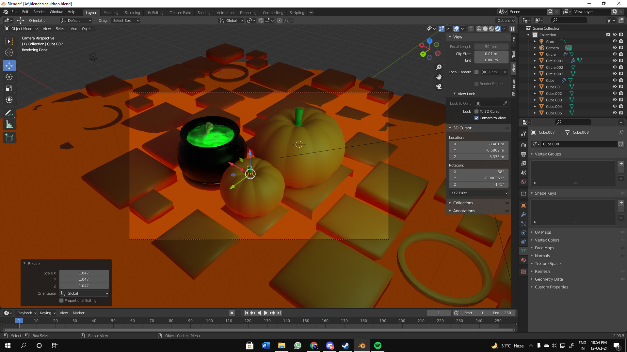The width and height of the screenshot is (627, 352).
Task: Play animation forward in timeline
Action: (x=266, y=313)
